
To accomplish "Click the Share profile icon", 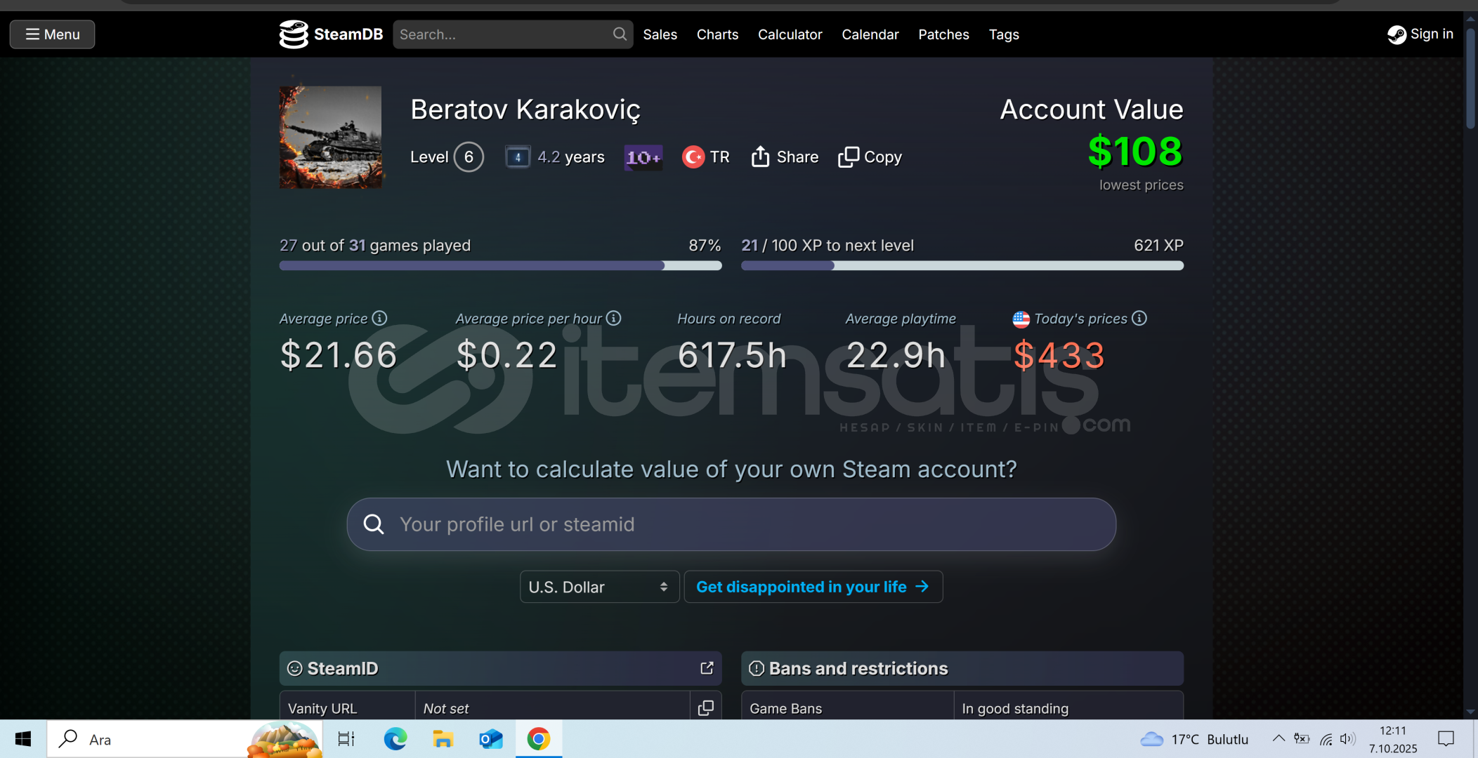I will pos(760,157).
